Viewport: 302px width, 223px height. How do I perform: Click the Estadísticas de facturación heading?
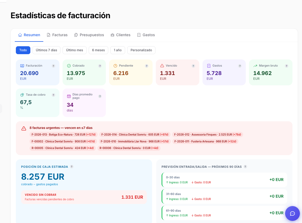coord(60,15)
